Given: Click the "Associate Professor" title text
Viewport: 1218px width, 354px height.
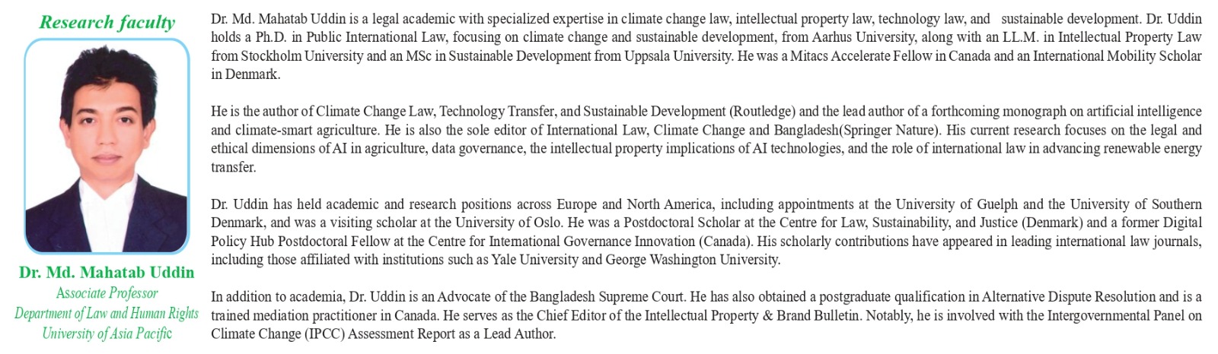Looking at the screenshot, I should [107, 293].
